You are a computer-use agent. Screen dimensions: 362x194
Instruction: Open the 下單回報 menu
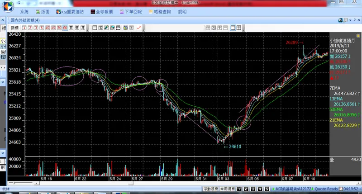tap(131, 12)
